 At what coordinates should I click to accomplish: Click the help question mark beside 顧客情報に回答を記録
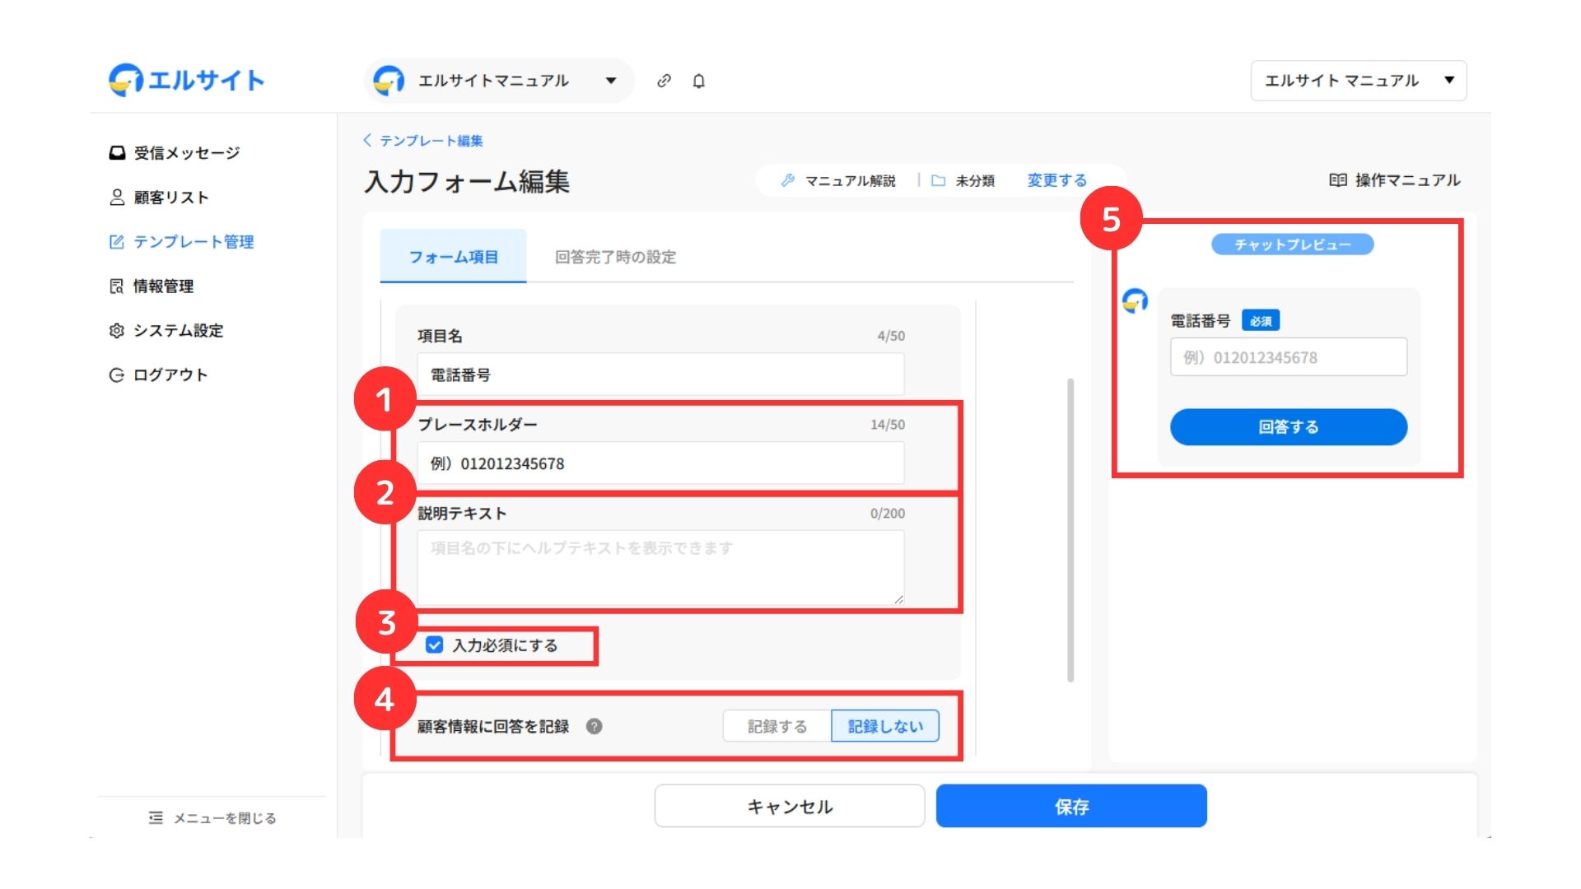coord(594,726)
